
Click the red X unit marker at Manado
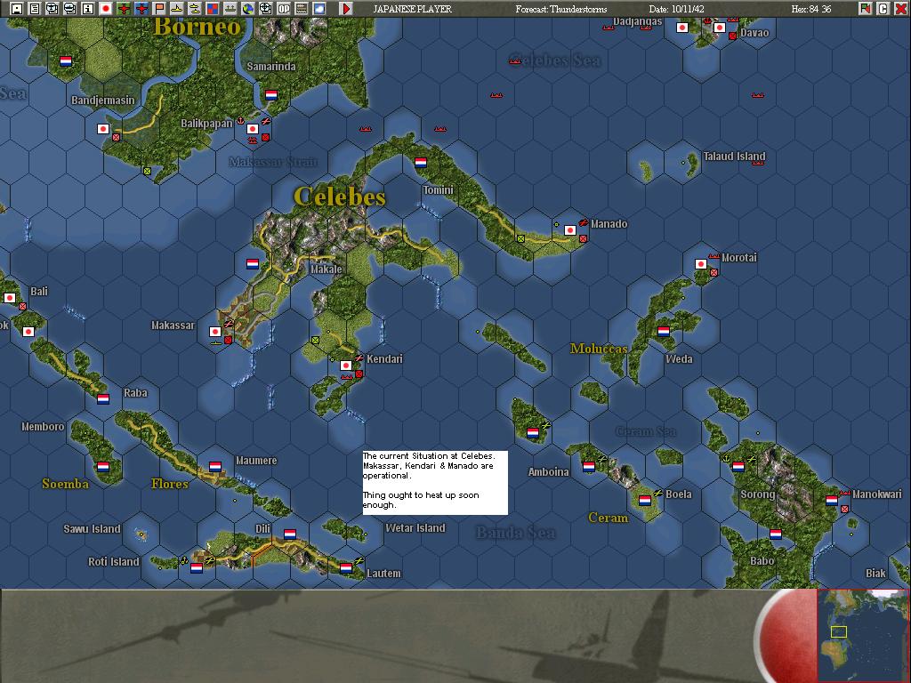click(583, 238)
